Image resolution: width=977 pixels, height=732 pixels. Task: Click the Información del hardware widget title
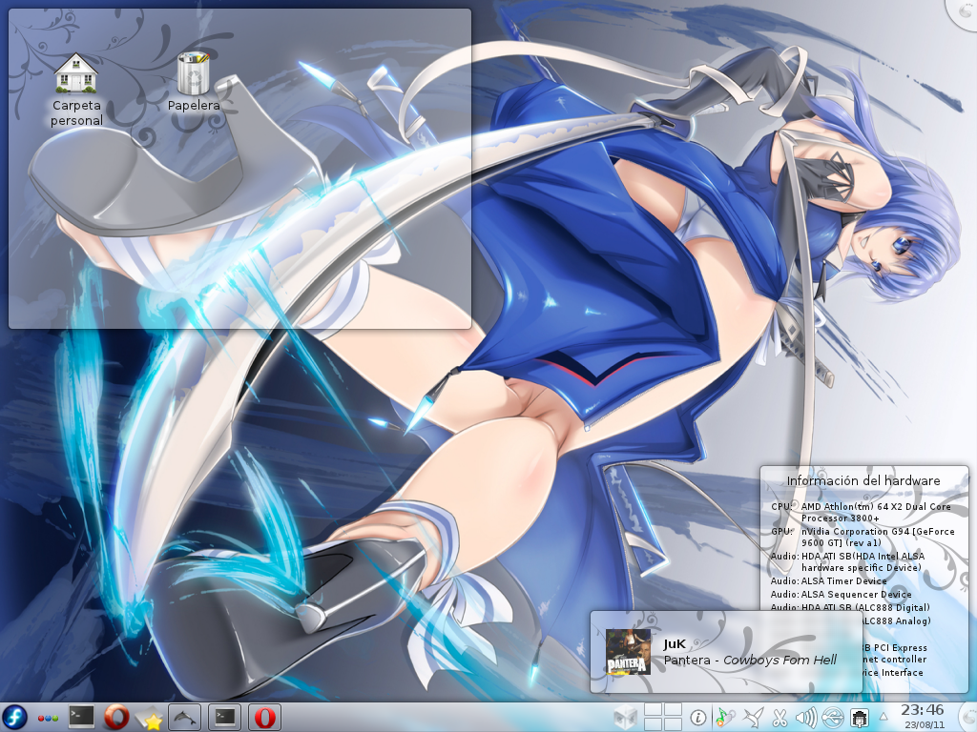863,480
